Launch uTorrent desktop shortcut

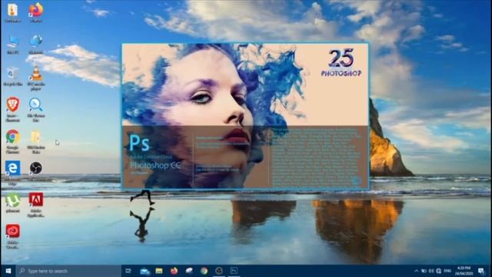12,203
